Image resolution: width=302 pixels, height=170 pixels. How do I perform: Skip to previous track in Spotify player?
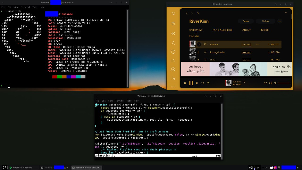click(x=185, y=83)
